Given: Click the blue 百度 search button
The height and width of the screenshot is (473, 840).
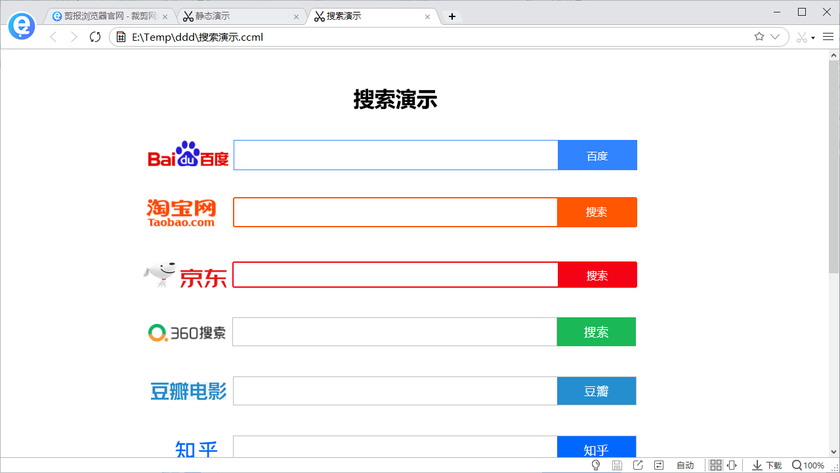Looking at the screenshot, I should tap(597, 155).
